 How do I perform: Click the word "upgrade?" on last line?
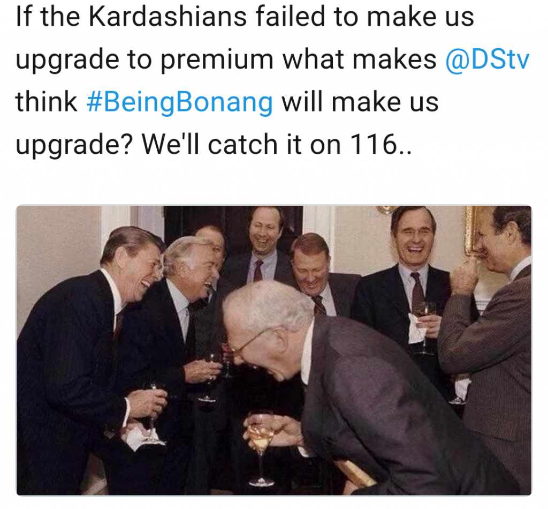(74, 145)
